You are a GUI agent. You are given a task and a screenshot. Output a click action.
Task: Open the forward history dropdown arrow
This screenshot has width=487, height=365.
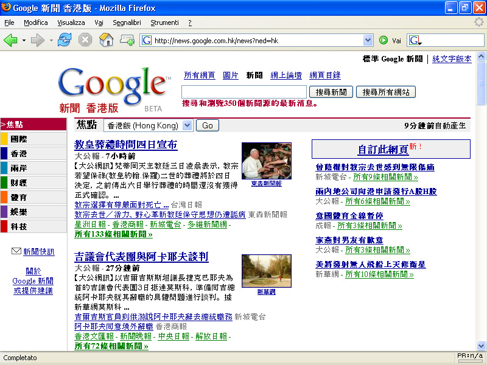coord(51,40)
